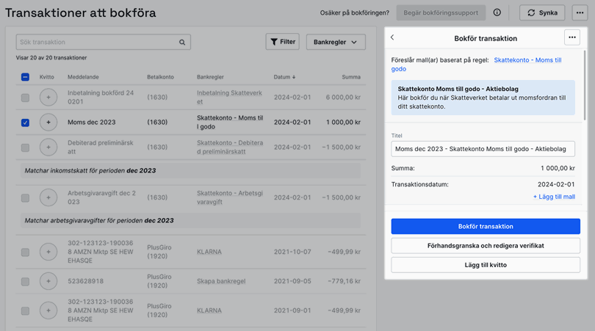Image resolution: width=595 pixels, height=331 pixels.
Task: Add receipt to Arbetsgivaravgift dec 2023 row
Action: pyautogui.click(x=48, y=197)
